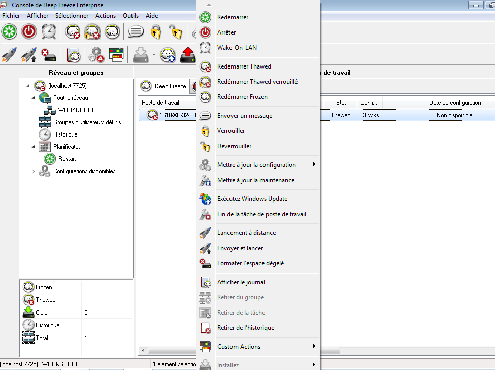Screen dimensions: 495x370
Task: Click the View Log notebook toolbar icon
Action: [74, 55]
